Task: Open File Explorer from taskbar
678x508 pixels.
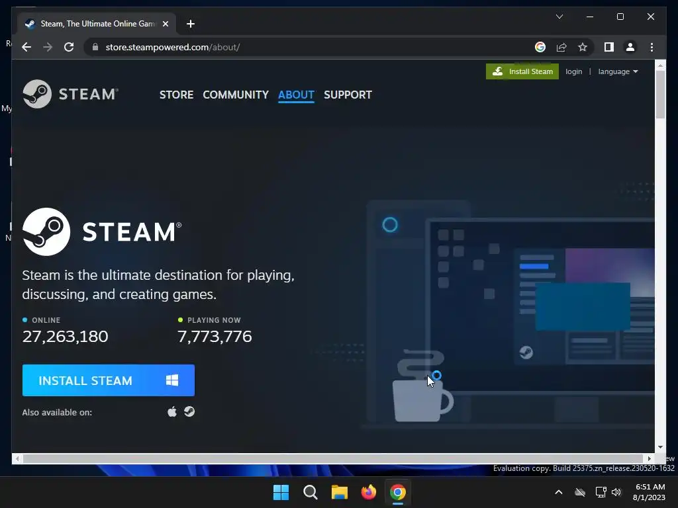Action: pyautogui.click(x=340, y=492)
